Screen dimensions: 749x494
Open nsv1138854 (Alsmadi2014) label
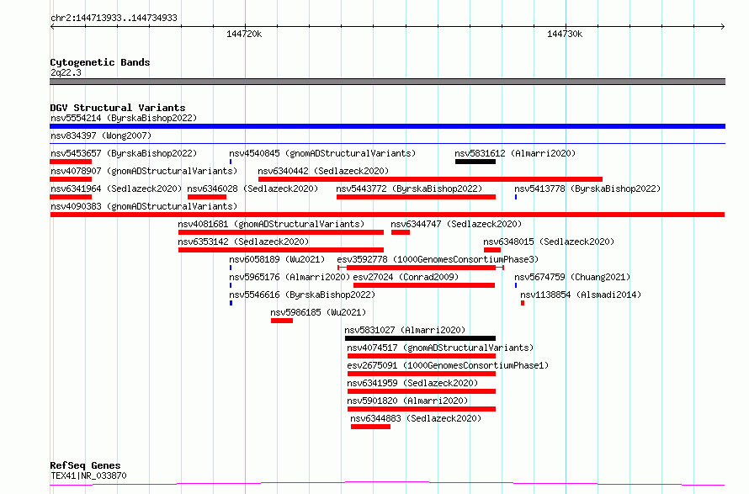pos(581,295)
